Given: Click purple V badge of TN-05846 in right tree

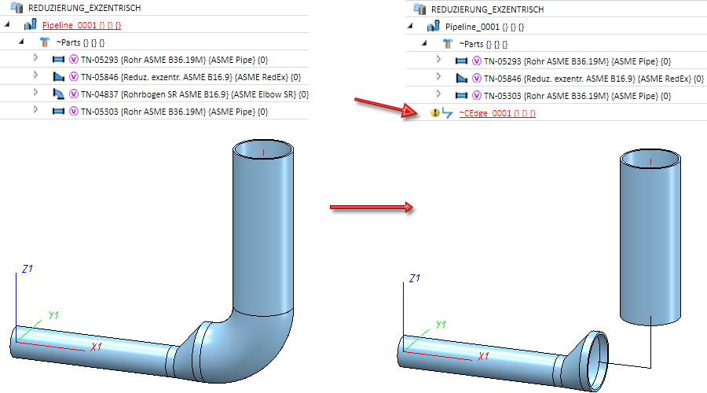Looking at the screenshot, I should tap(477, 78).
